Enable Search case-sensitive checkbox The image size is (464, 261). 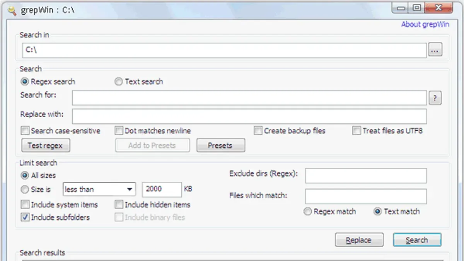(x=25, y=131)
